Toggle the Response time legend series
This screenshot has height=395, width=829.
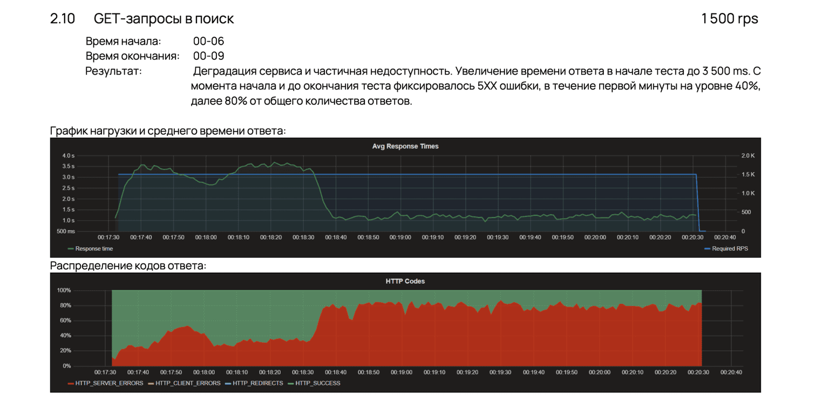click(x=94, y=249)
